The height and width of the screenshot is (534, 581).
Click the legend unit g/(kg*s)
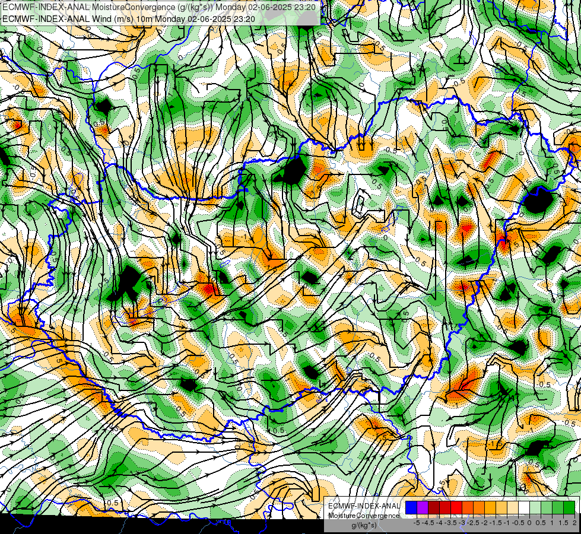pos(364,526)
